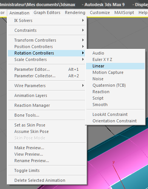Open the MAXScript menu

click(124, 13)
